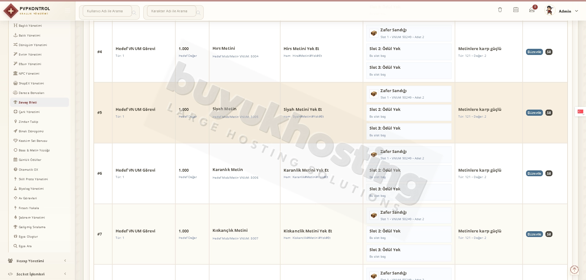Click Zafer Sandığı chest icon in row #6
This screenshot has height=280, width=586.
pyautogui.click(x=374, y=155)
